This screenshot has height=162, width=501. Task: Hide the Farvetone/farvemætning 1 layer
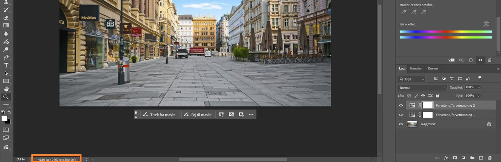(x=401, y=115)
